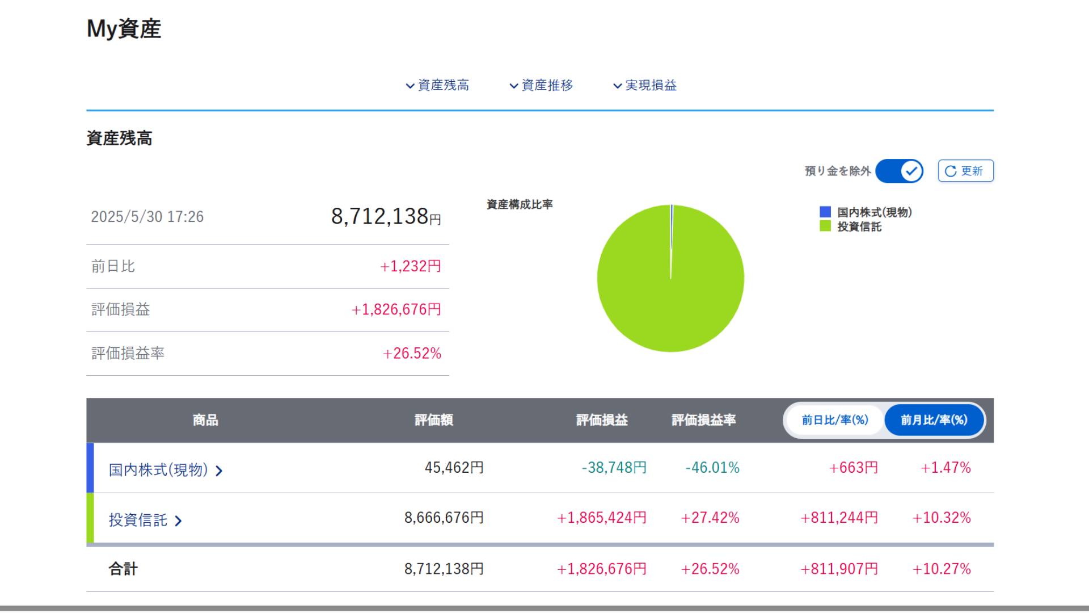Click the +811,244円 monthly change cell
This screenshot has height=613, width=1089.
[x=839, y=518]
